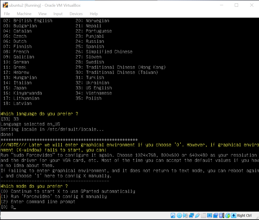The height and width of the screenshot is (220, 259).
Task: Open the File menu
Action: tap(7, 14)
